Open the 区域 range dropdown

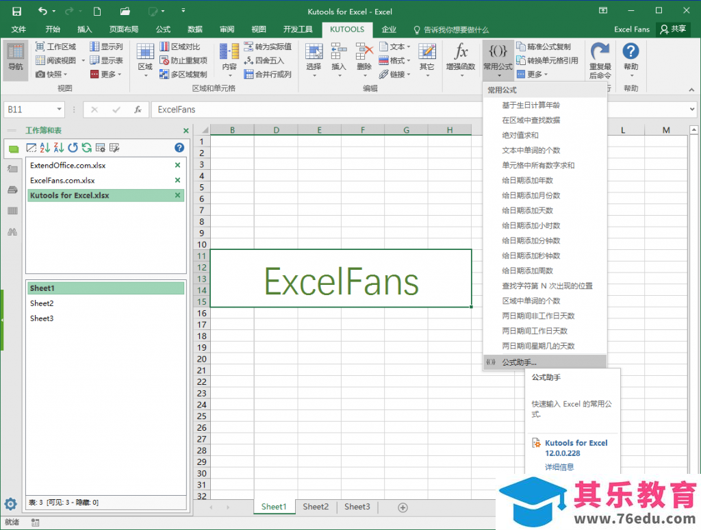[145, 61]
